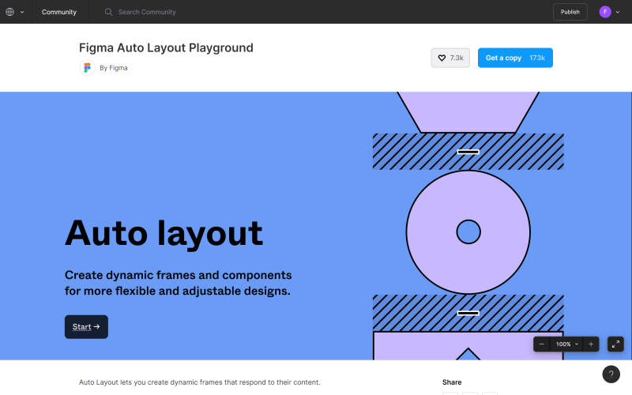This screenshot has height=395, width=632.
Task: Click the Create dynamic frames subtitle text
Action: click(x=179, y=283)
